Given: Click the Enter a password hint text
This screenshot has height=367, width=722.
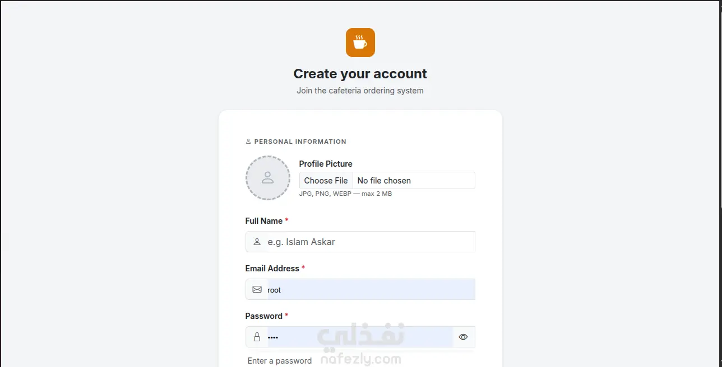Looking at the screenshot, I should click(x=280, y=361).
